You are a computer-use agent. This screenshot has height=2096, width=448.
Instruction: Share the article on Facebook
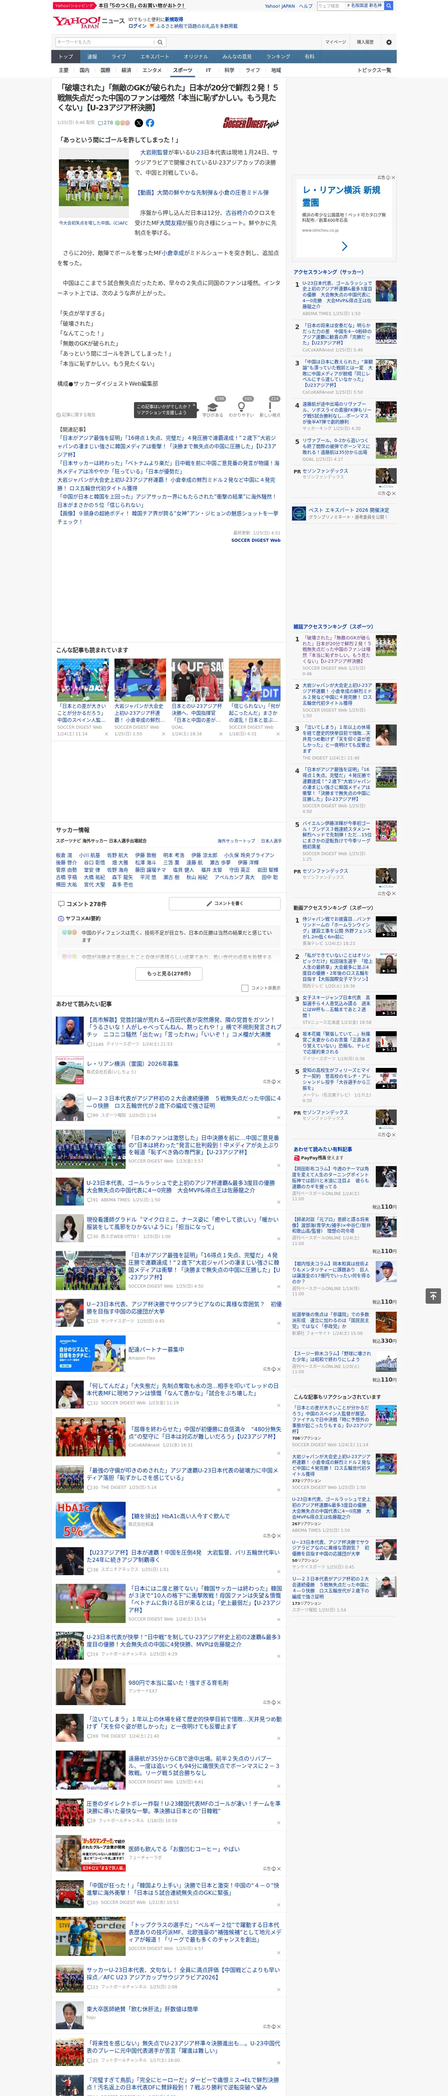click(150, 123)
